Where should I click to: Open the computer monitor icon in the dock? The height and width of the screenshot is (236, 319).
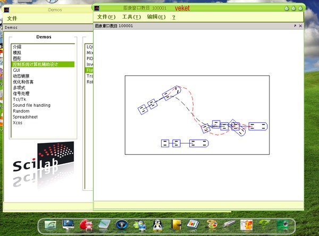68,225
